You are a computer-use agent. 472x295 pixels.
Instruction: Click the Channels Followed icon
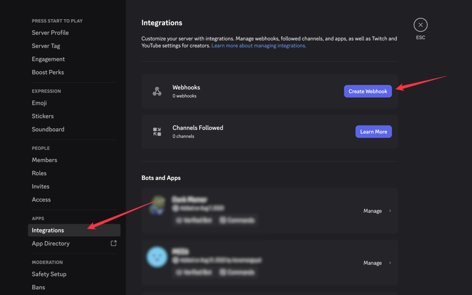157,132
